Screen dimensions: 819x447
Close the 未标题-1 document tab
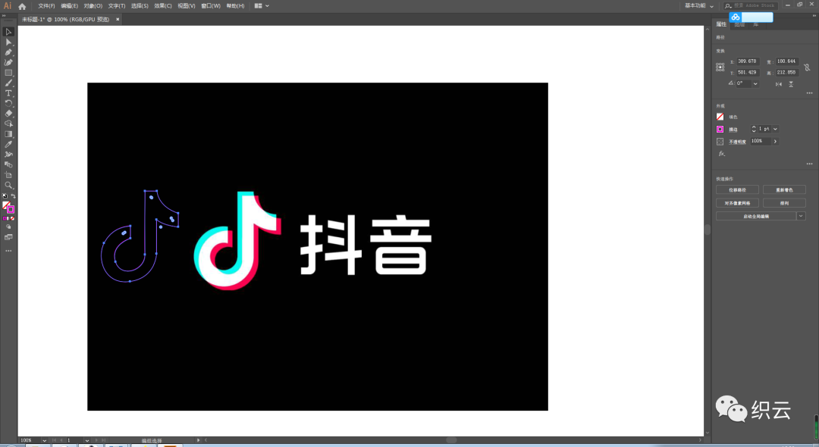pyautogui.click(x=118, y=19)
